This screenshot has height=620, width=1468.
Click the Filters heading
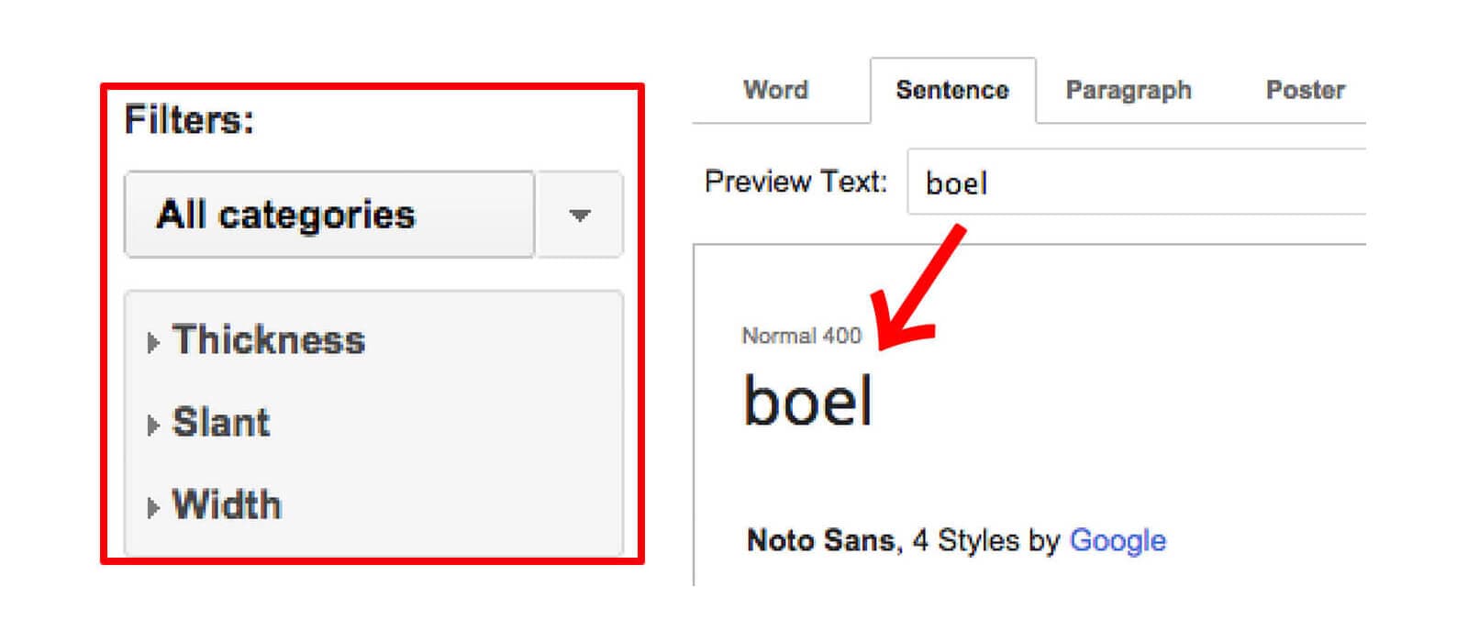[x=189, y=120]
